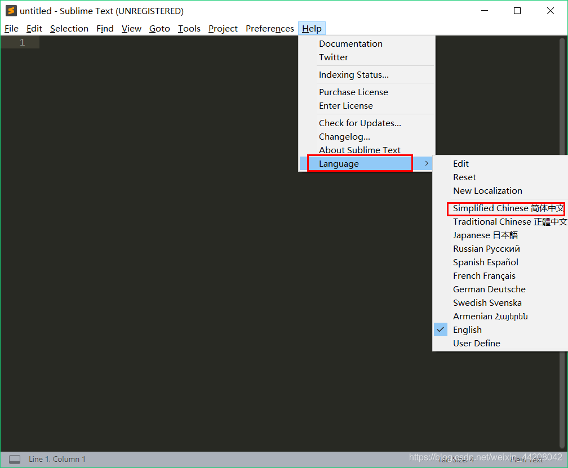Click Line 1, Column 1 status text
568x468 pixels.
tap(57, 460)
